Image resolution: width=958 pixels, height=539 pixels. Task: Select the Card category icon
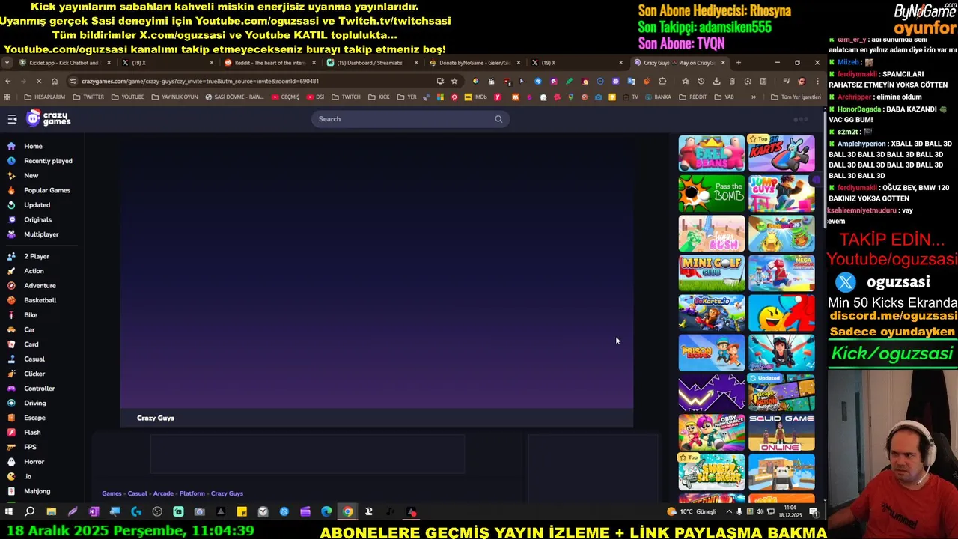[x=11, y=344]
